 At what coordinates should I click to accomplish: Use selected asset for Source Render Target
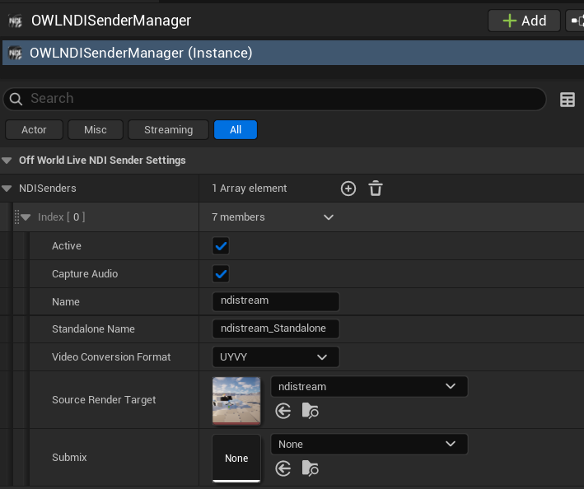point(283,412)
